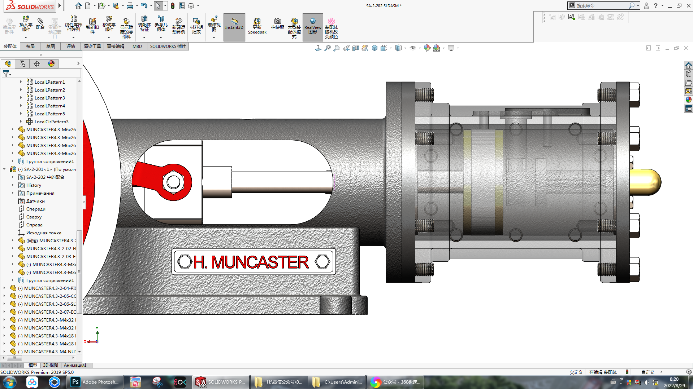This screenshot has height=389, width=693.
Task: Open the DisplayManager color ball tab
Action: click(x=51, y=64)
